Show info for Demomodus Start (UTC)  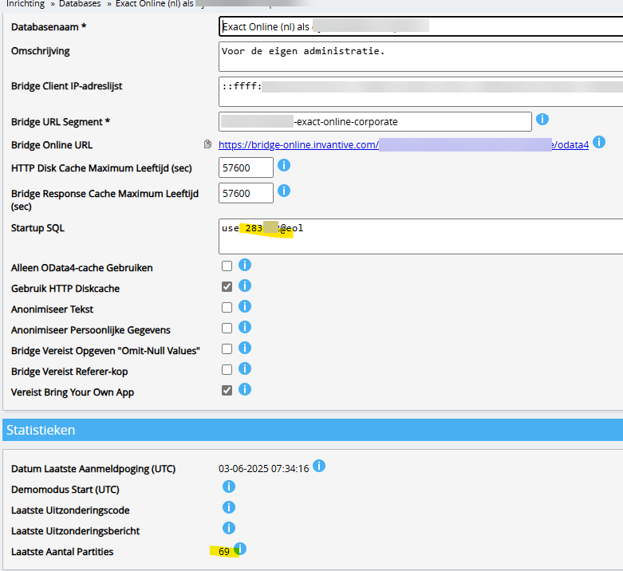[x=229, y=486]
